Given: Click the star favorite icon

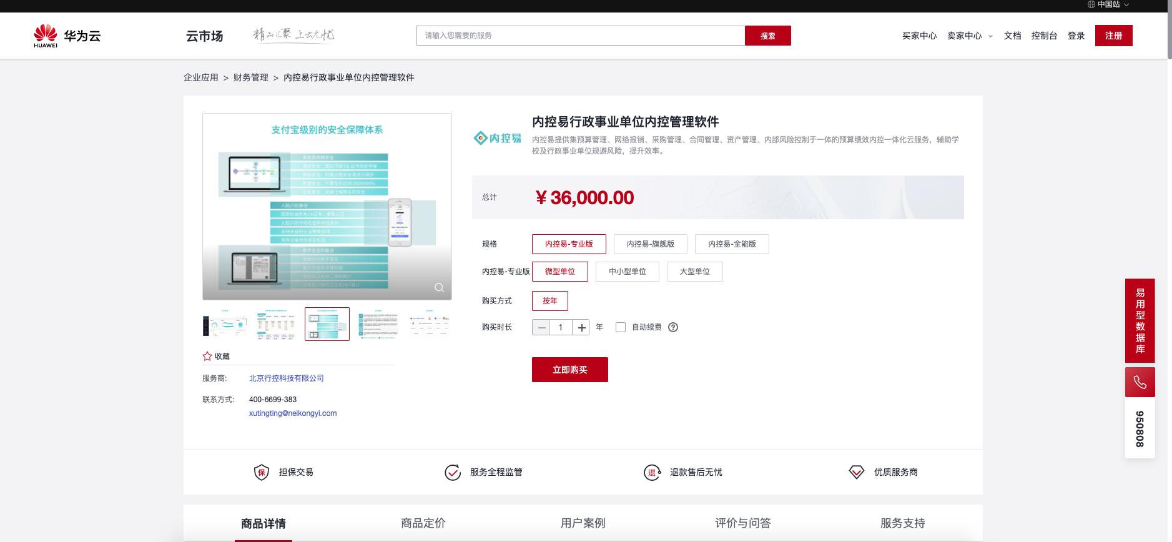Looking at the screenshot, I should [x=207, y=356].
